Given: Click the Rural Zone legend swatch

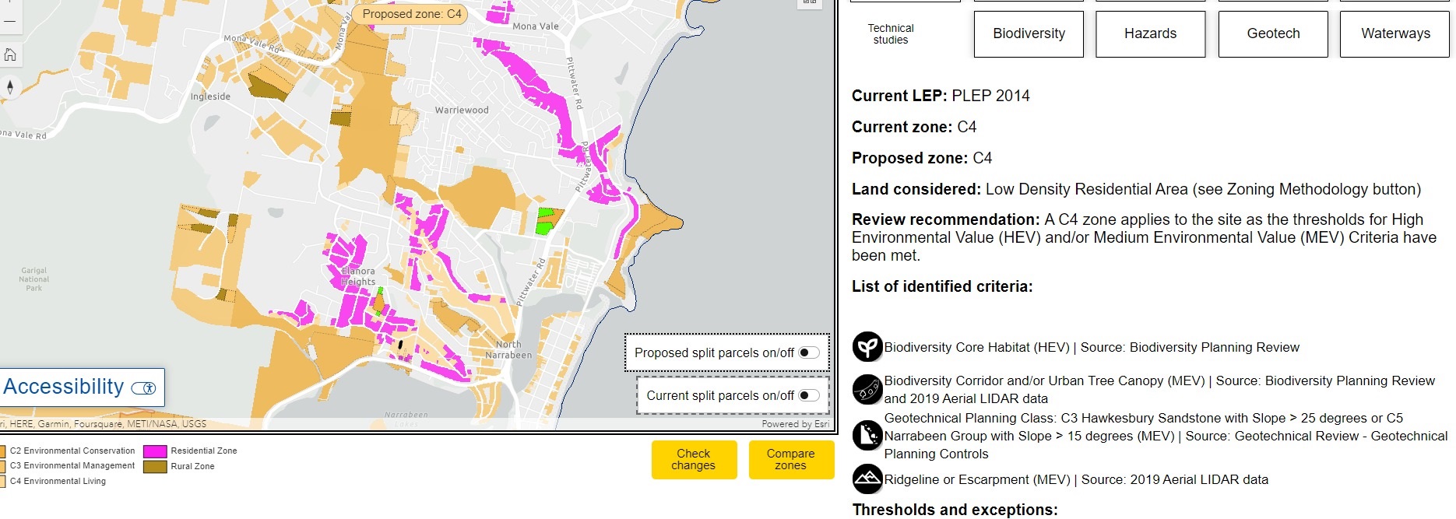Looking at the screenshot, I should [x=155, y=467].
